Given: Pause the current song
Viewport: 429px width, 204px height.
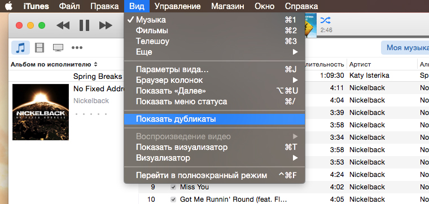Looking at the screenshot, I should [x=84, y=25].
